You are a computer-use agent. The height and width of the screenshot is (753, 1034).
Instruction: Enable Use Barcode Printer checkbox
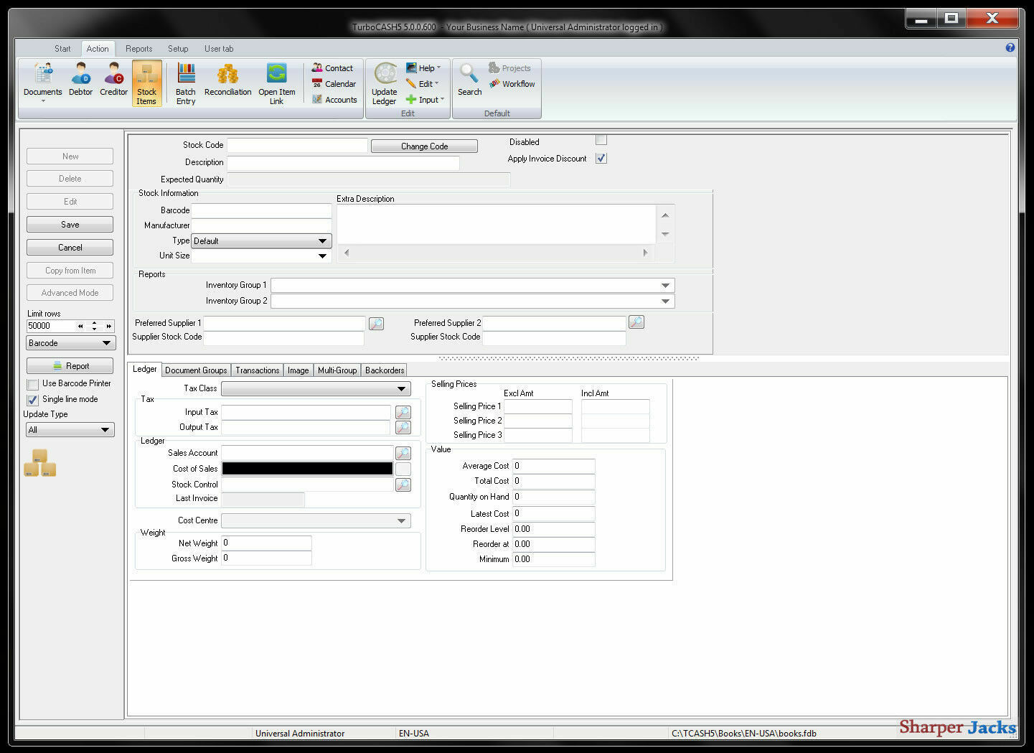click(x=32, y=384)
